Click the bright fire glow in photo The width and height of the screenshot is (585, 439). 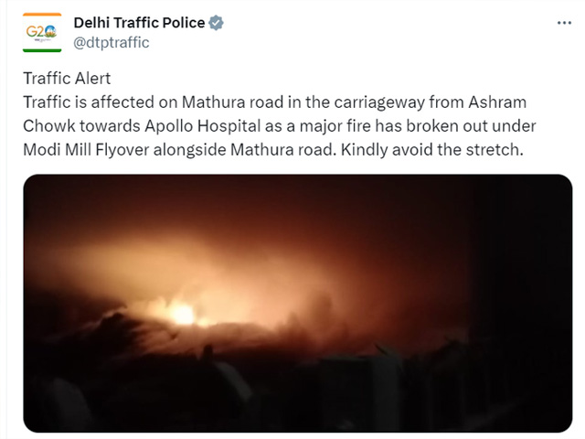point(182,312)
